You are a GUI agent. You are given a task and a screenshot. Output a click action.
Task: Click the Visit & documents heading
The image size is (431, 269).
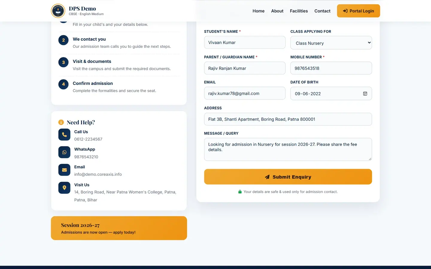92,61
